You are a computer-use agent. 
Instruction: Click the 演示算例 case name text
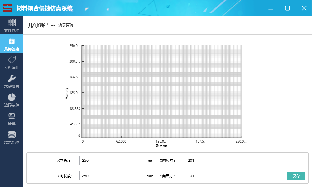click(66, 25)
